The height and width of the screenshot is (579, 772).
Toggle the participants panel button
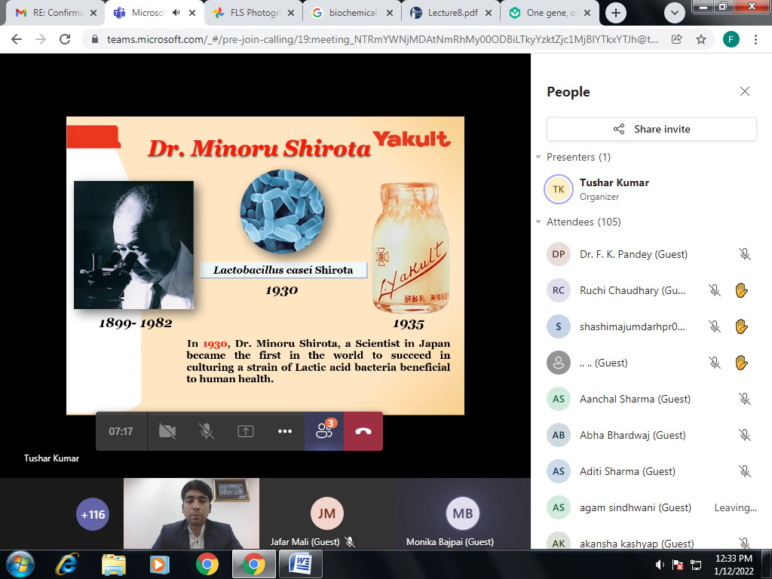(x=324, y=431)
